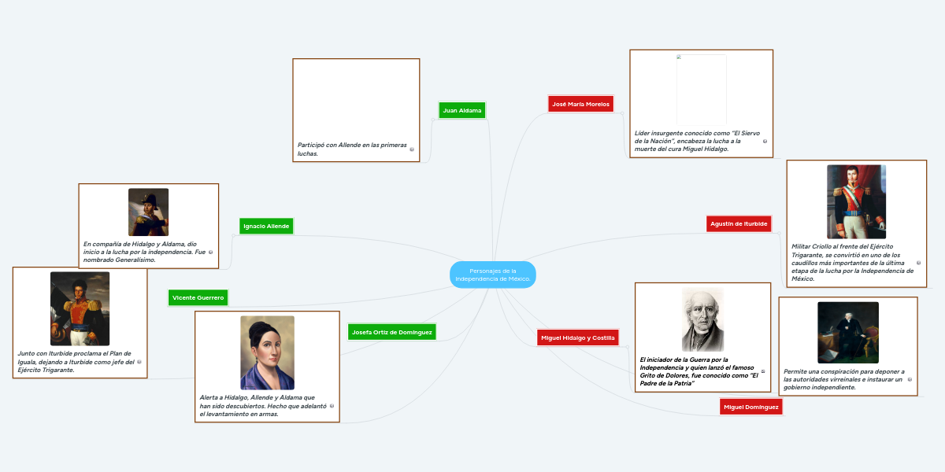The height and width of the screenshot is (472, 945).
Task: Click the link icon in Vicente Guerrero's note
Action: point(139,362)
